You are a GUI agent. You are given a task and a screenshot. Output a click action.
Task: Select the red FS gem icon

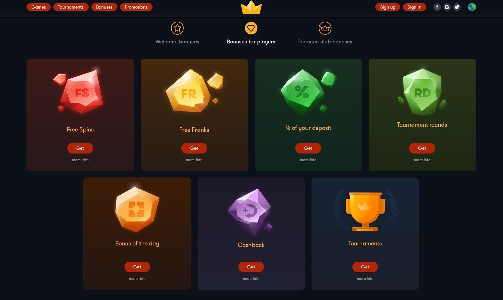[x=79, y=90]
